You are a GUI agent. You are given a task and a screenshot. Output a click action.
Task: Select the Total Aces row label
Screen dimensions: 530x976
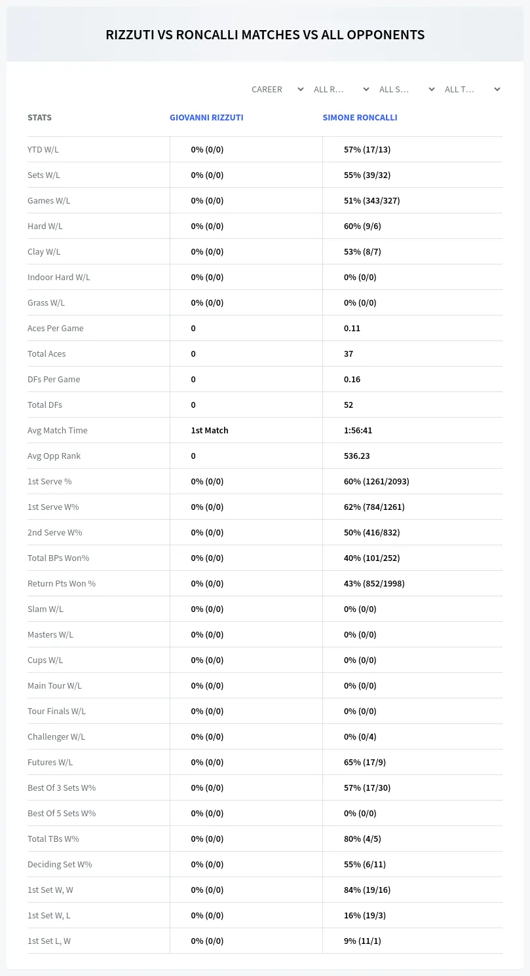pyautogui.click(x=47, y=353)
